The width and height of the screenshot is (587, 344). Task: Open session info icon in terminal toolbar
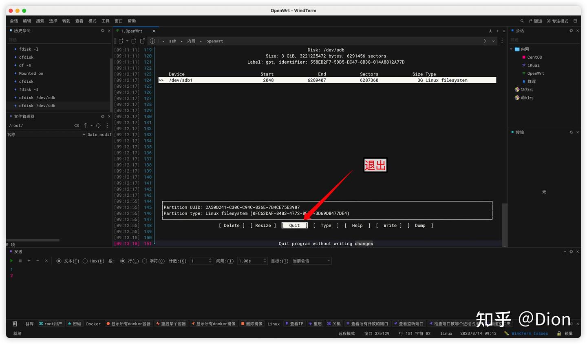point(152,41)
